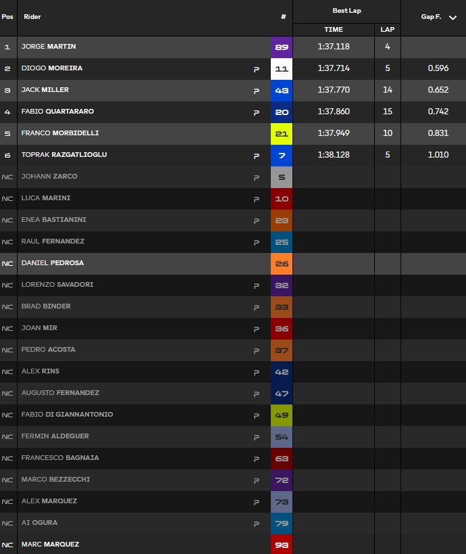Viewport: 466px width, 554px height.
Task: Click Ai Ogura's pit icon
Action: point(256,524)
